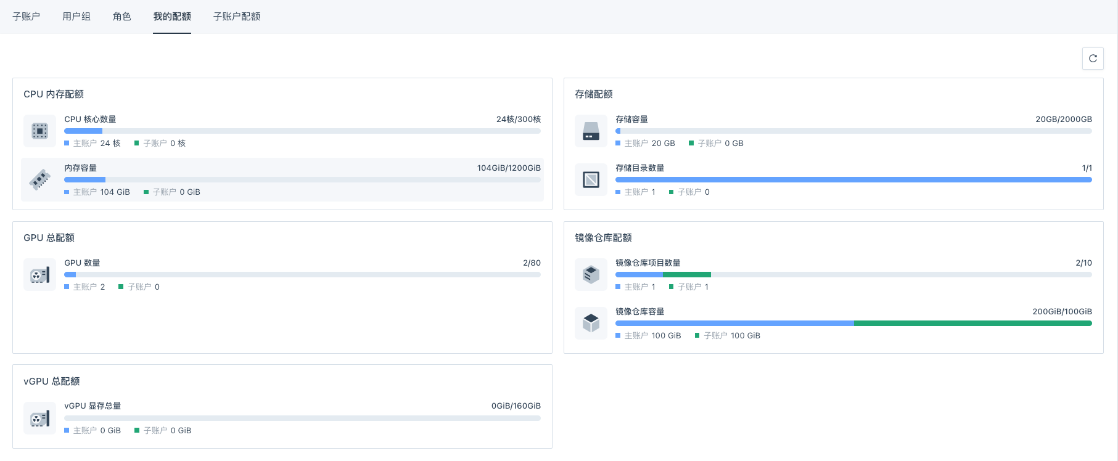Click the GPU 总配额 section title

coord(49,238)
